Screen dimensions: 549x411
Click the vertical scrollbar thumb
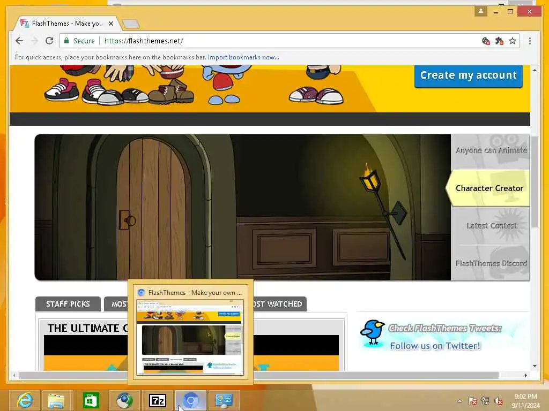pyautogui.click(x=535, y=182)
